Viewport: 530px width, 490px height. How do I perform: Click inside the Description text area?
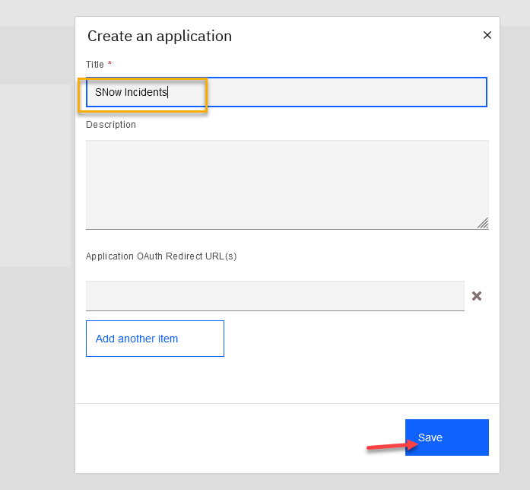(x=287, y=184)
